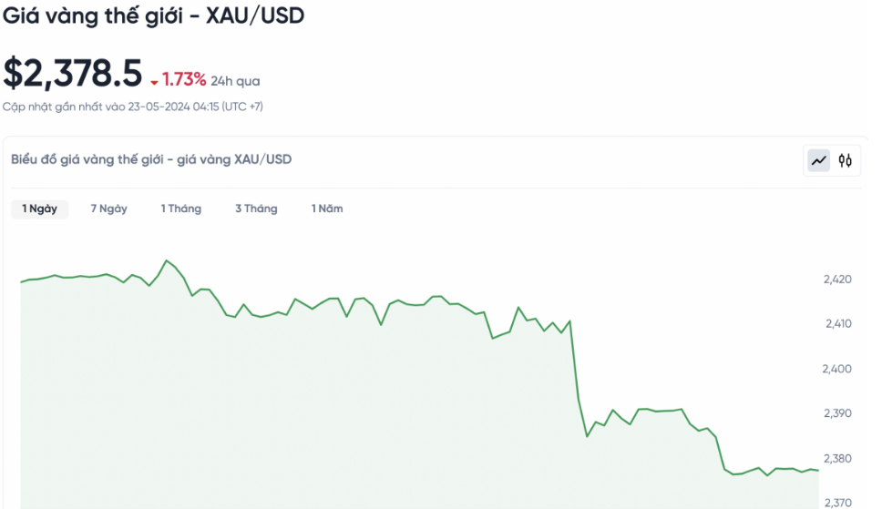882x509 pixels.
Task: Click the 2,380 y-axis label
Action: point(837,458)
